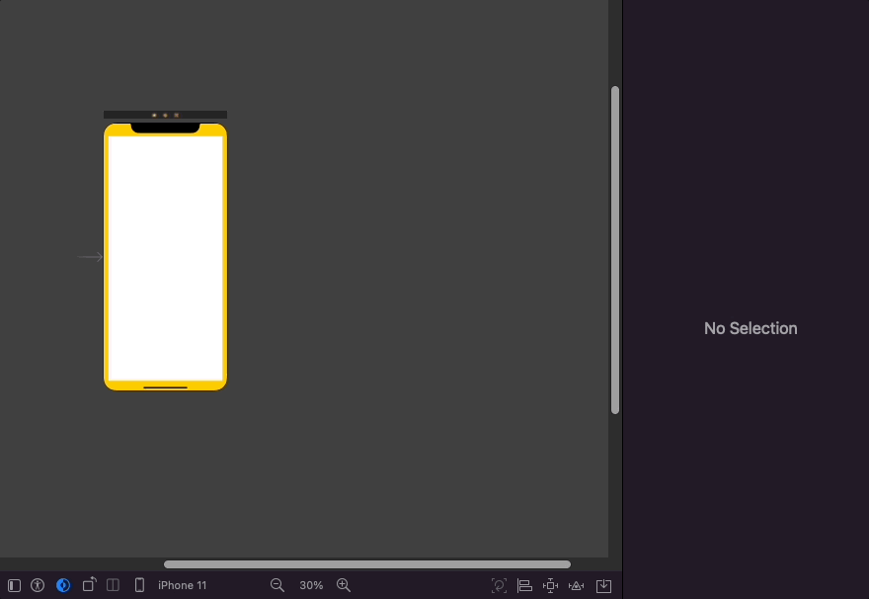
Task: Click the yellow top safe-area bar
Action: pyautogui.click(x=118, y=129)
